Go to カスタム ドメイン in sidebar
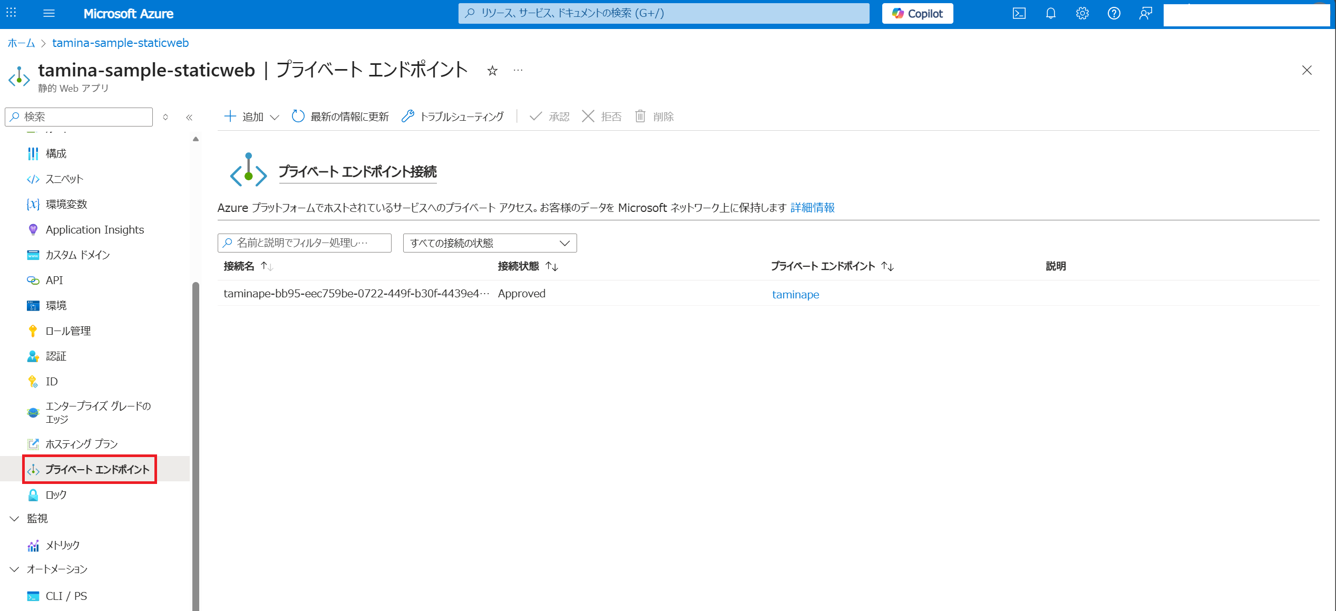The height and width of the screenshot is (611, 1336). coord(77,255)
